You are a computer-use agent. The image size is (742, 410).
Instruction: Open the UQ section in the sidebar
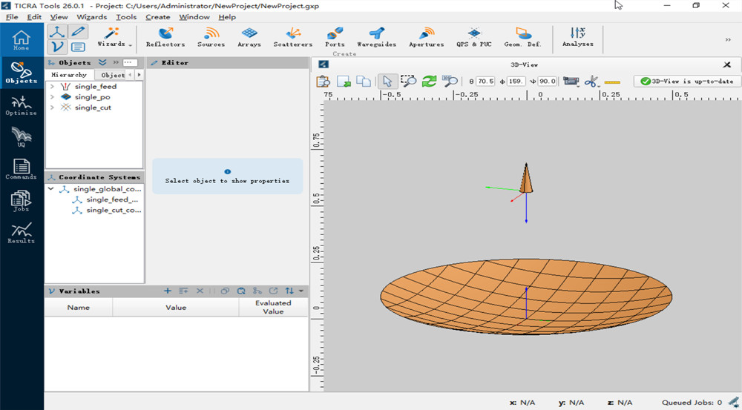(22, 136)
